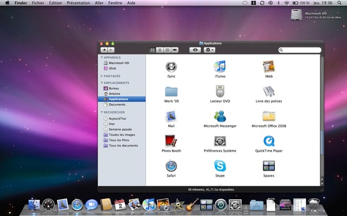Switch to icon view

(x=152, y=50)
